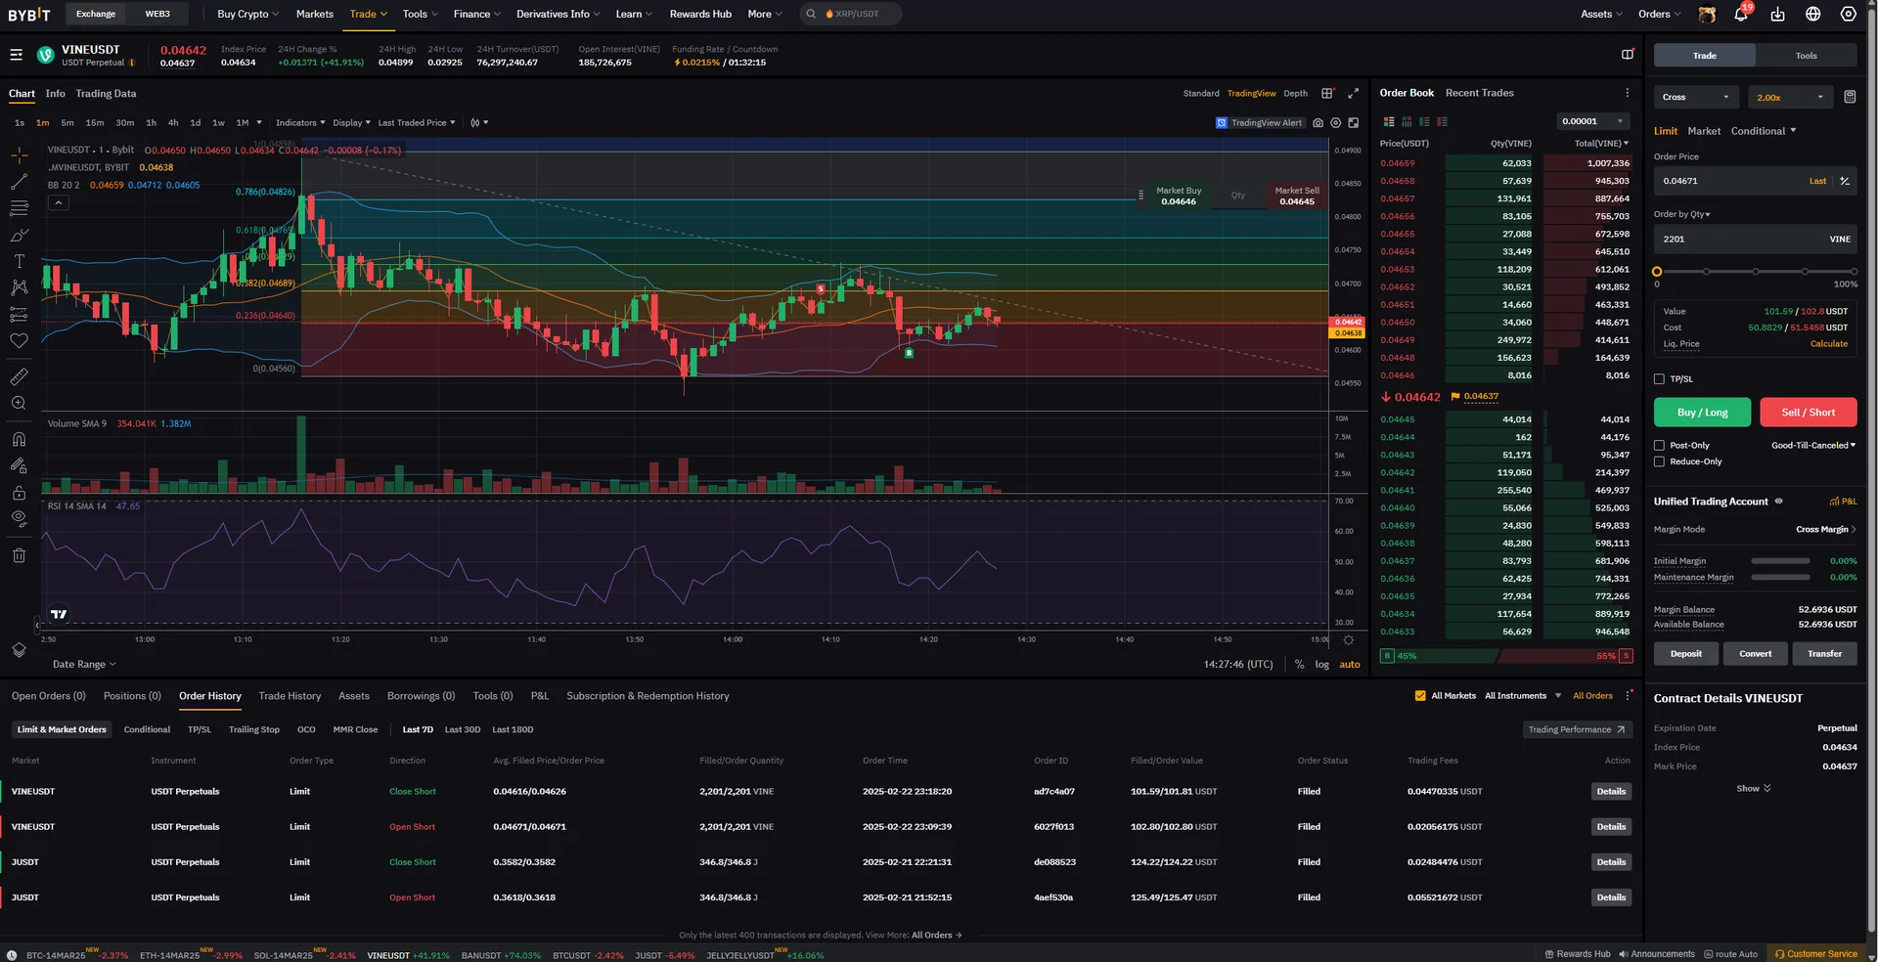The image size is (1878, 962).
Task: Expand the Good-Till-Canceled dropdown
Action: 1812,446
